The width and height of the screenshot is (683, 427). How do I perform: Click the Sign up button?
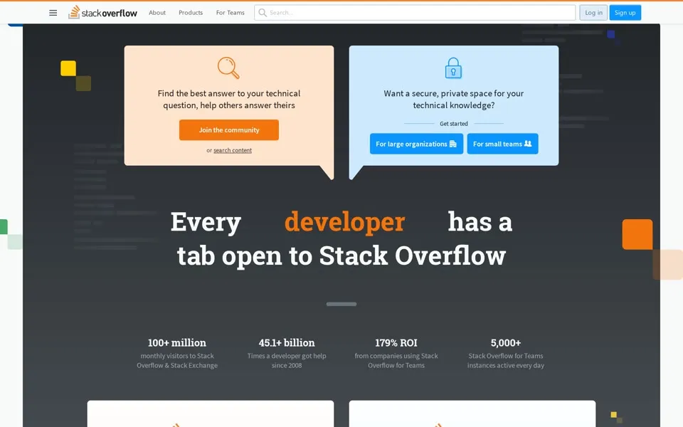pos(625,13)
